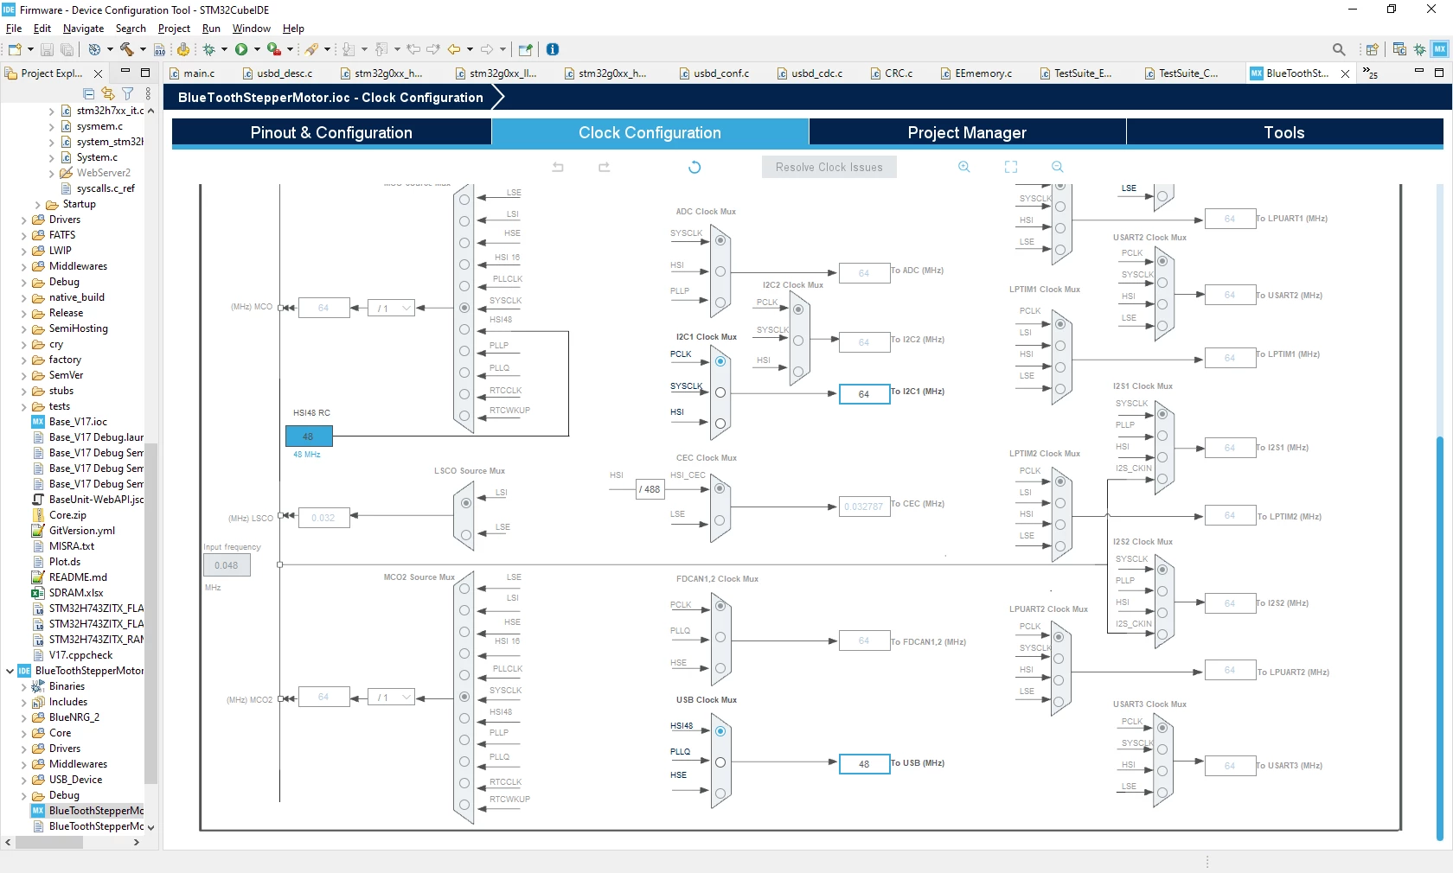Image resolution: width=1453 pixels, height=873 pixels.
Task: Click the Resolve Clock Issues button
Action: (x=829, y=167)
